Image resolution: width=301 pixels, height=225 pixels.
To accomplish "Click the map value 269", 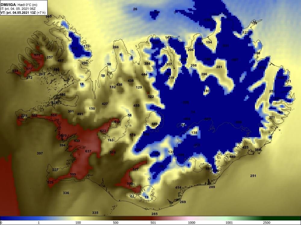I will pyautogui.click(x=183, y=202).
